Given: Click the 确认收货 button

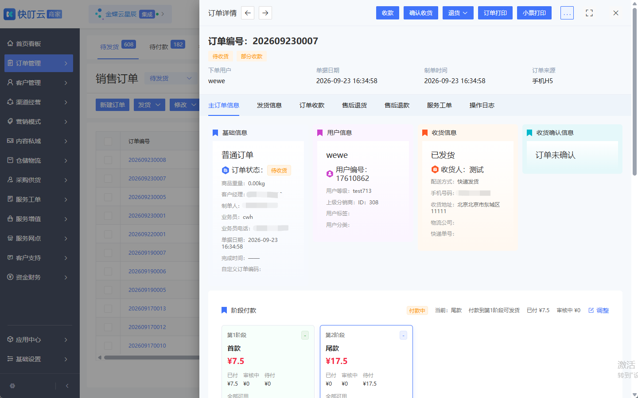Looking at the screenshot, I should tap(421, 13).
